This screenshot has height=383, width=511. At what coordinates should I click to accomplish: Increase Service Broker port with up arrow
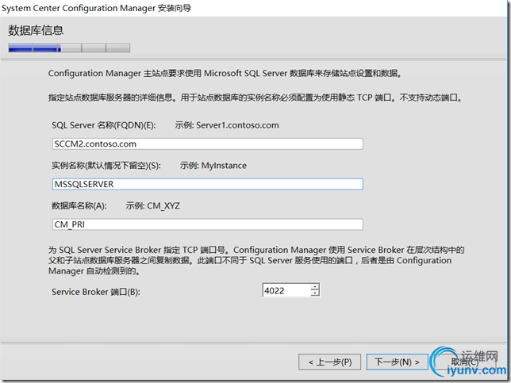click(315, 287)
